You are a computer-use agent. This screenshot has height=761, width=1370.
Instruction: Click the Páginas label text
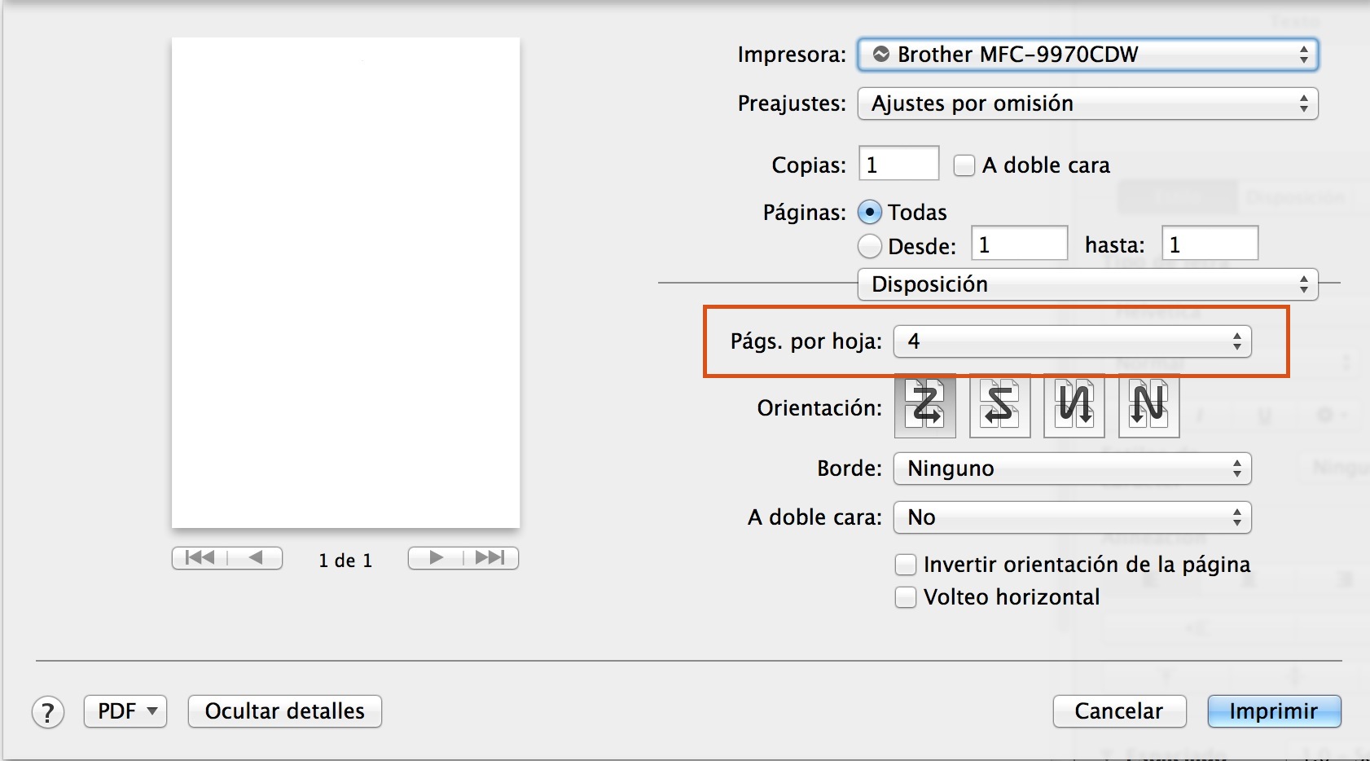[x=805, y=213]
